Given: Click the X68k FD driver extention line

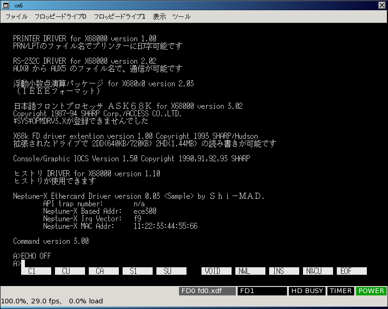Looking at the screenshot, I should [135, 136].
